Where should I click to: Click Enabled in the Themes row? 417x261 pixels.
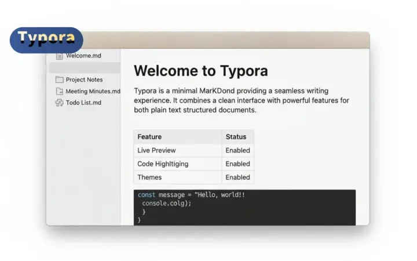point(237,177)
